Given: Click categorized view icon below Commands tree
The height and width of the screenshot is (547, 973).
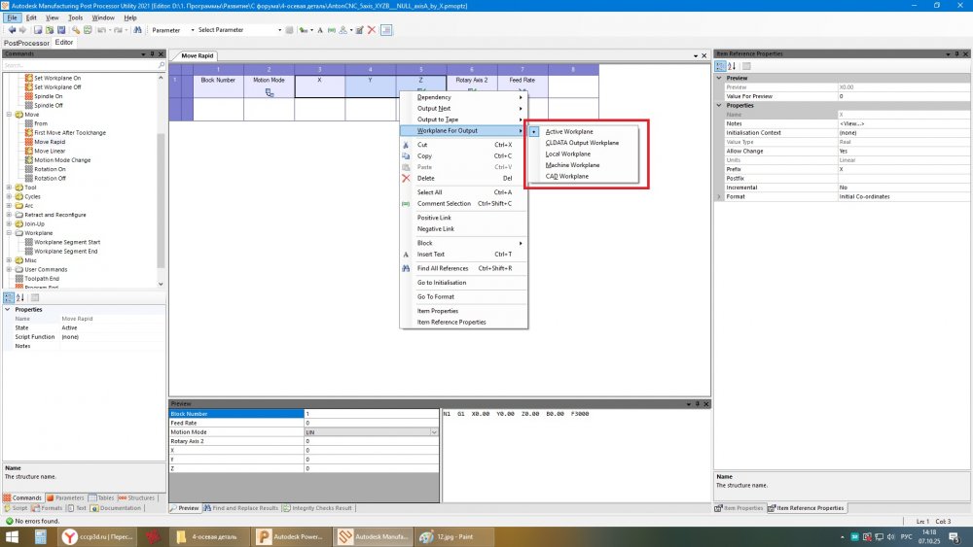Looking at the screenshot, I should point(9,297).
